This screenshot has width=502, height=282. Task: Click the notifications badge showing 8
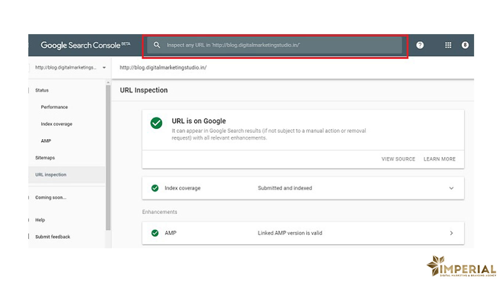pyautogui.click(x=465, y=45)
